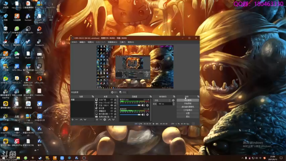This screenshot has height=161, width=286.
Task: Adjust the 桌面音频 volume slider
Action: point(130,114)
